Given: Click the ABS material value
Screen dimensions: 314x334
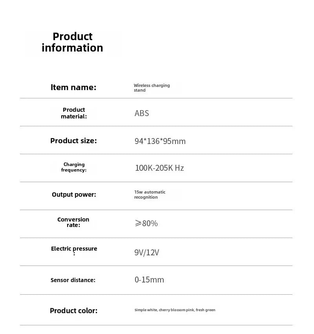Looking at the screenshot, I should click(142, 113).
